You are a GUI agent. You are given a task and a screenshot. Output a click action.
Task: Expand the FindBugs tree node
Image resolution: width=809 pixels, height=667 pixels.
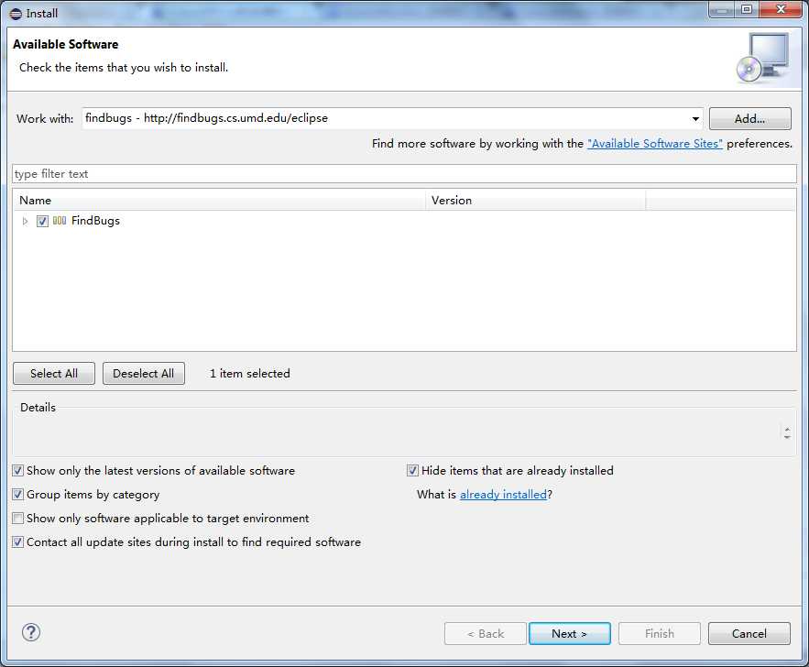click(x=25, y=222)
